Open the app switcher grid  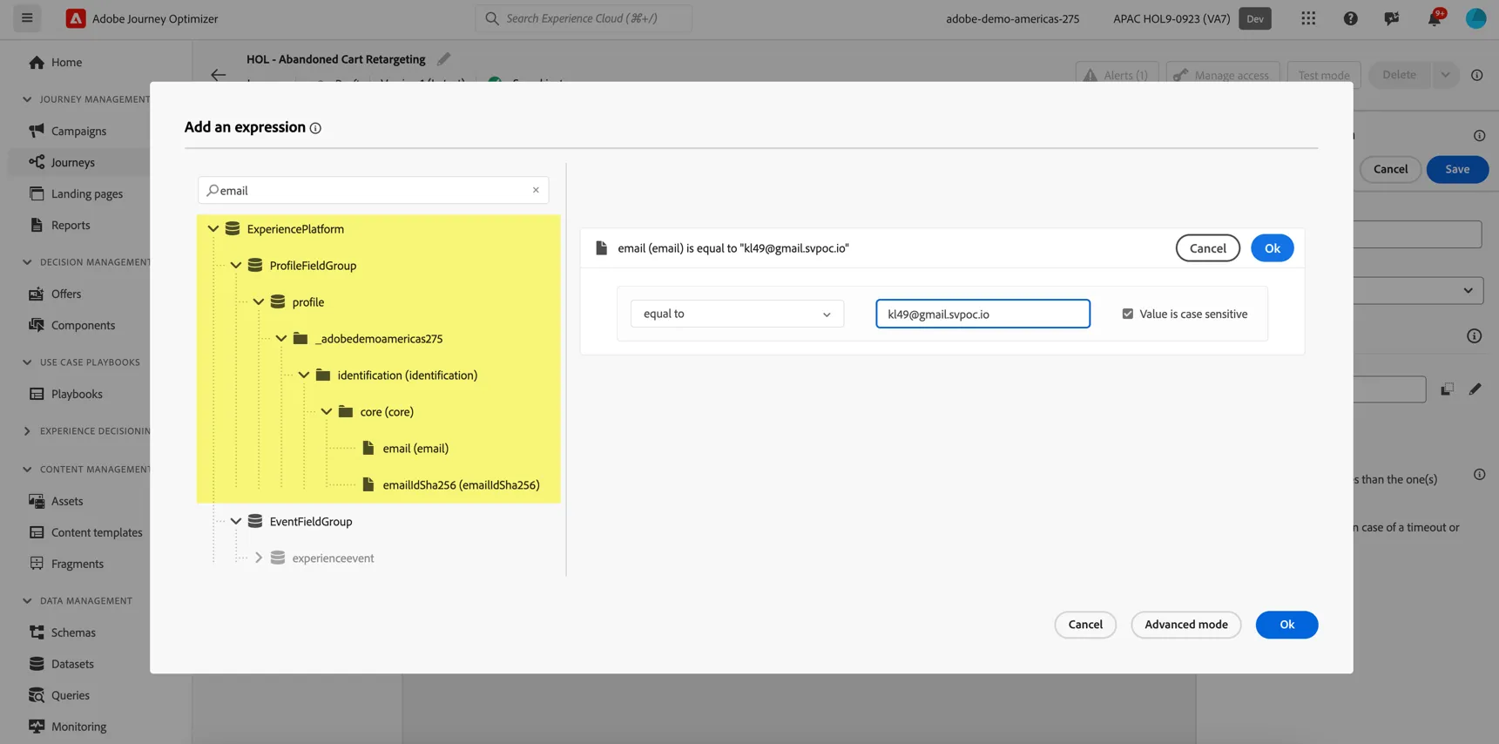click(x=1308, y=18)
